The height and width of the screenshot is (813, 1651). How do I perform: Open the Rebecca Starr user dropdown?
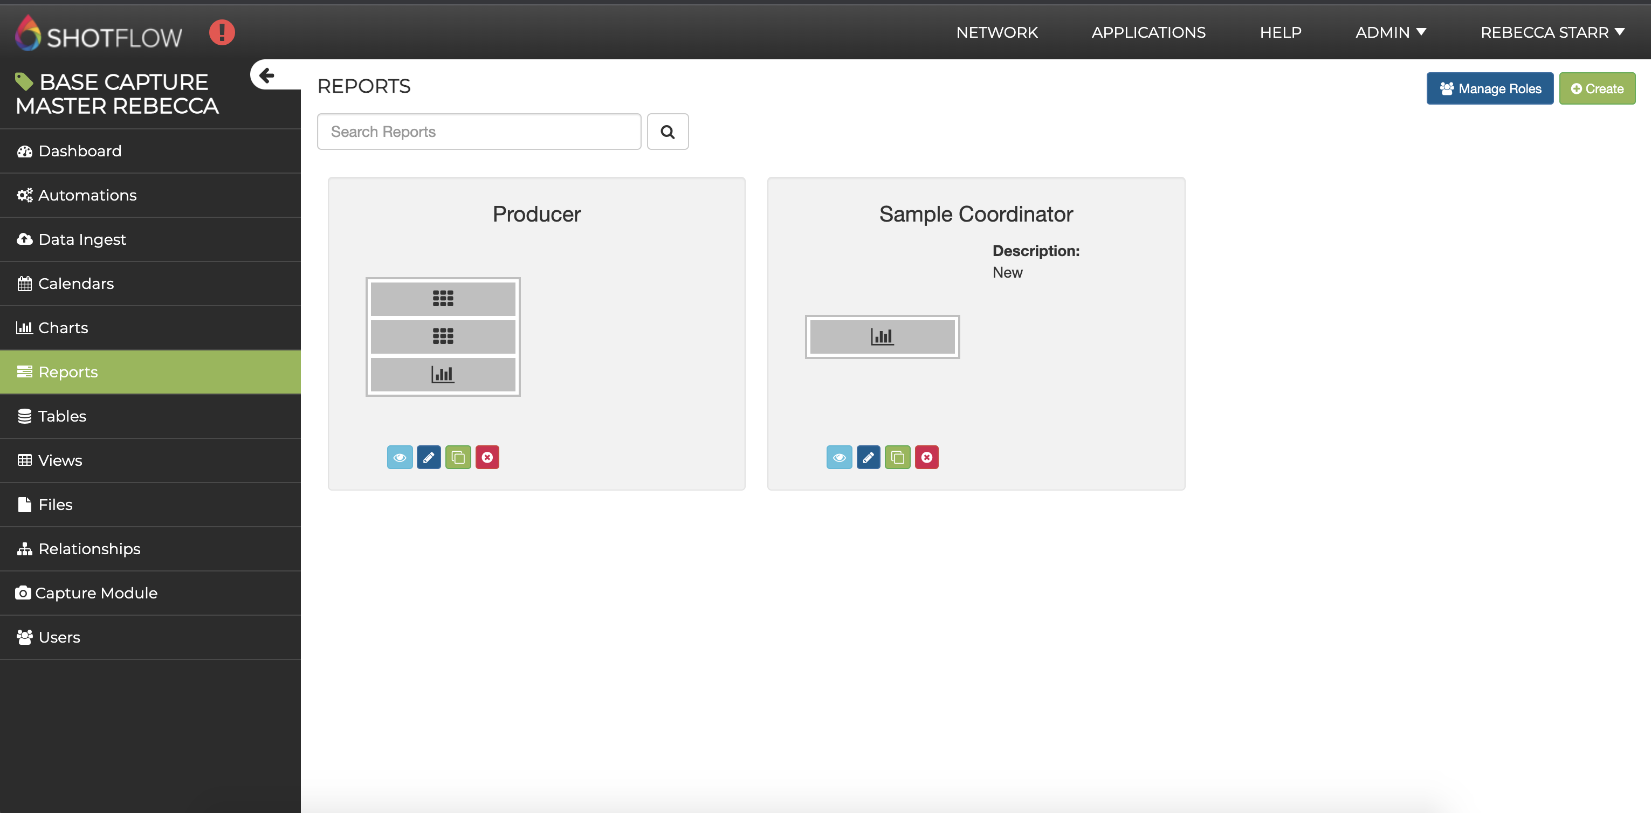tap(1552, 33)
